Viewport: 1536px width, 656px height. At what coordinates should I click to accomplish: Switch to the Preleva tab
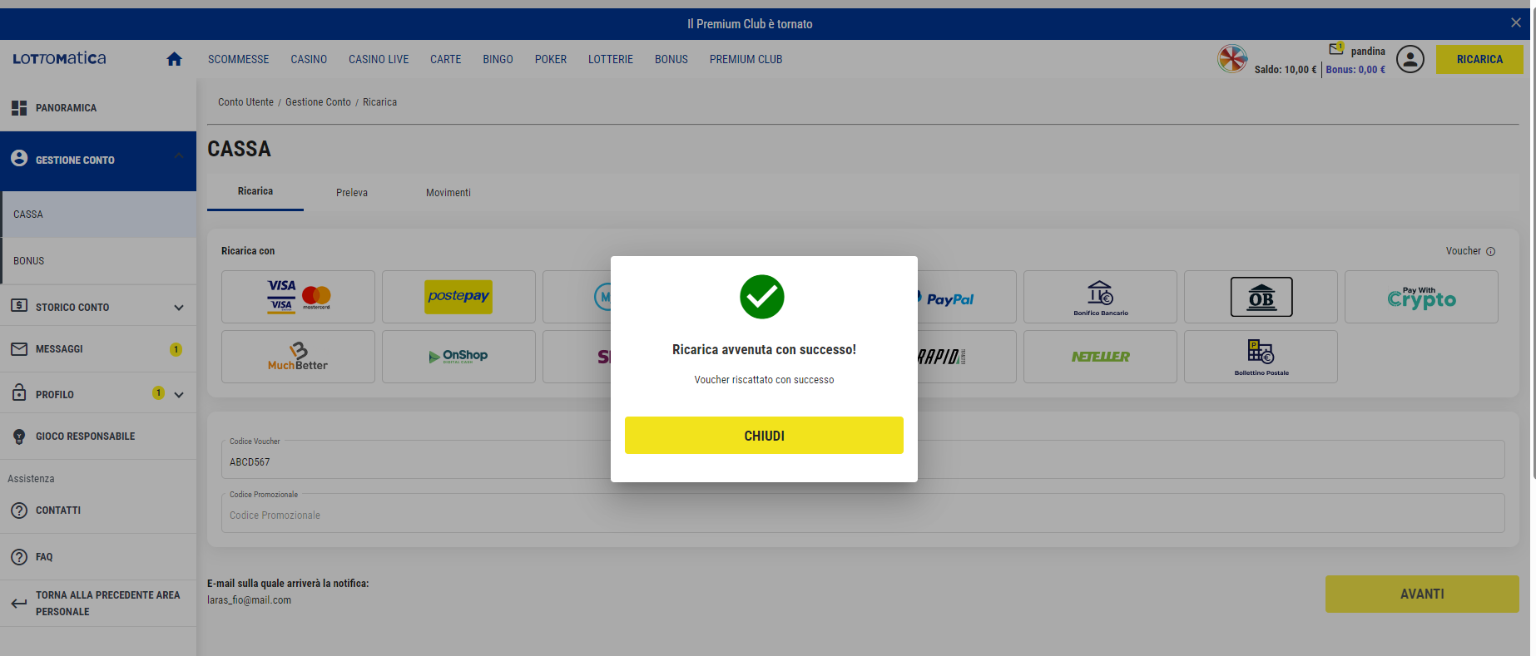(x=351, y=193)
